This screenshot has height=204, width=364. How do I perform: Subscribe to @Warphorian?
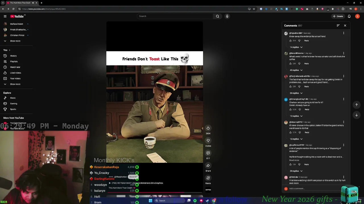[133, 177]
